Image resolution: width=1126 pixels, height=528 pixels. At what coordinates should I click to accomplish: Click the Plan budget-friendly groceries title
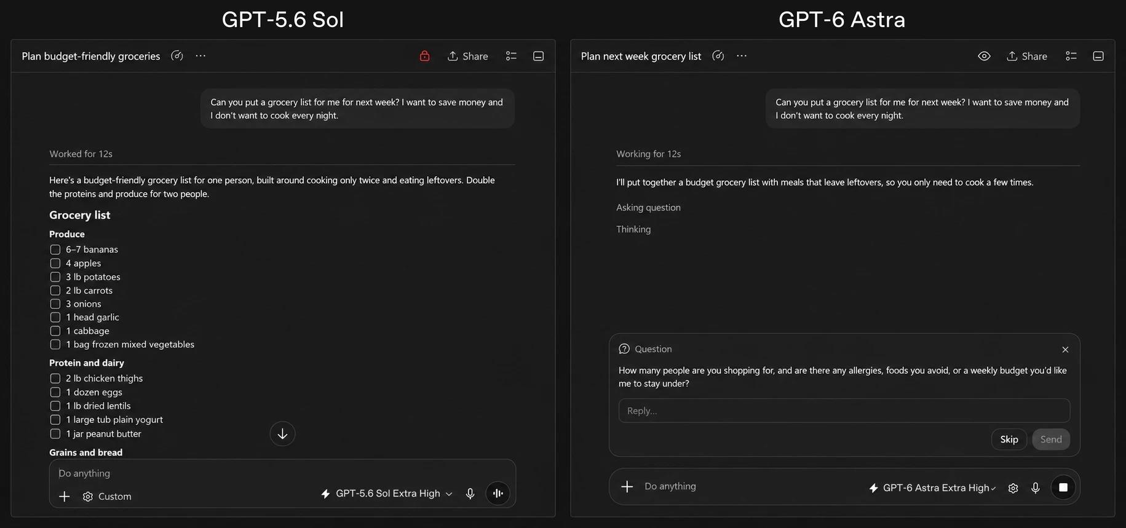click(x=91, y=56)
